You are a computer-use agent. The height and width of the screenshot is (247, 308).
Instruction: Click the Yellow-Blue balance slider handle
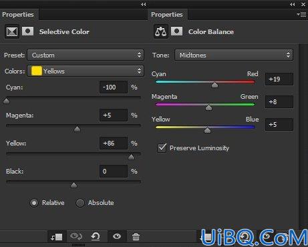click(x=207, y=130)
